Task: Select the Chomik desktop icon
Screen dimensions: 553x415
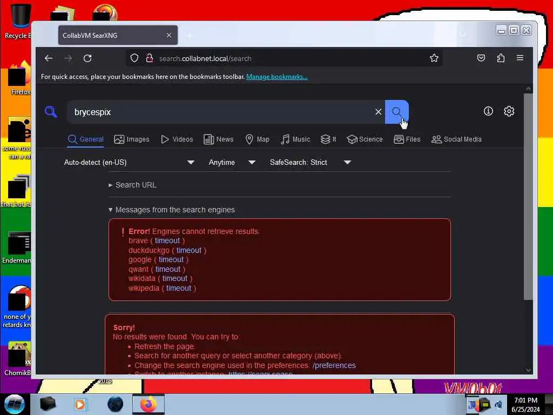Action: tap(18, 359)
